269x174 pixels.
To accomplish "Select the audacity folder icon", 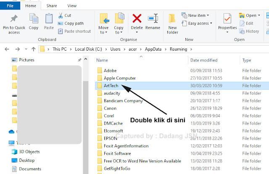I will (100, 93).
